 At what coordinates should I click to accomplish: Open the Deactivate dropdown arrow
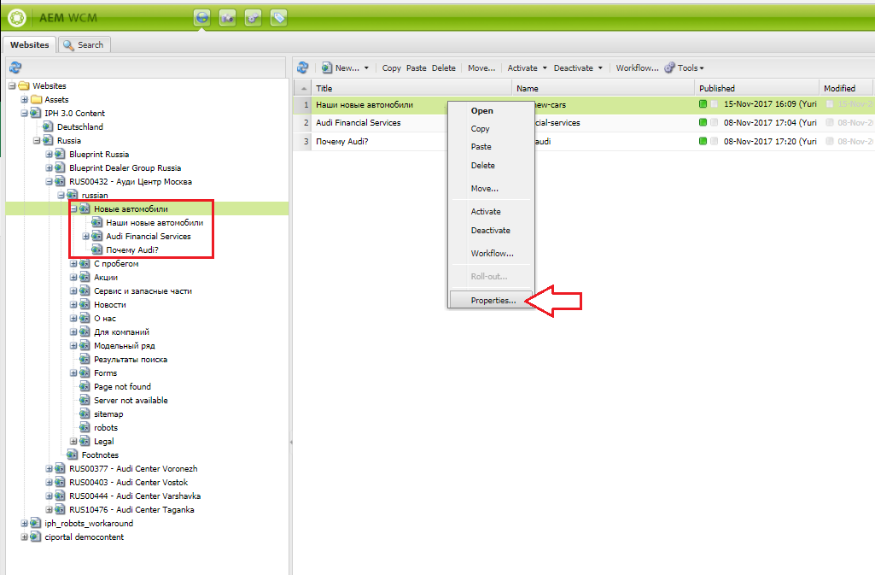click(x=600, y=68)
